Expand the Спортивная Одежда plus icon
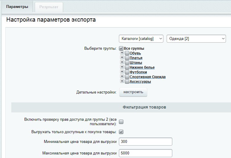This screenshot has height=158, width=231. click(122, 77)
